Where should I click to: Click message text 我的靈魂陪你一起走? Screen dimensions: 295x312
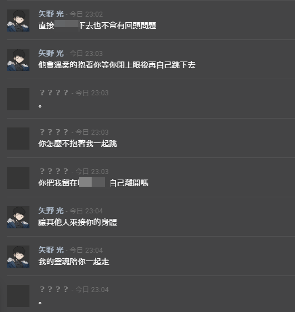pos(73,262)
